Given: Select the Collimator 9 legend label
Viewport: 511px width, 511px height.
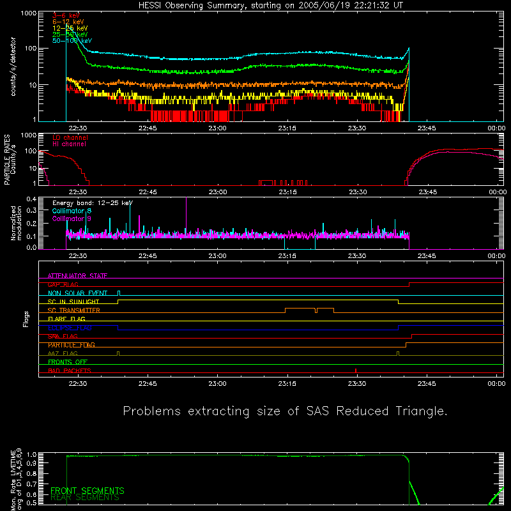Looking at the screenshot, I should (72, 218).
